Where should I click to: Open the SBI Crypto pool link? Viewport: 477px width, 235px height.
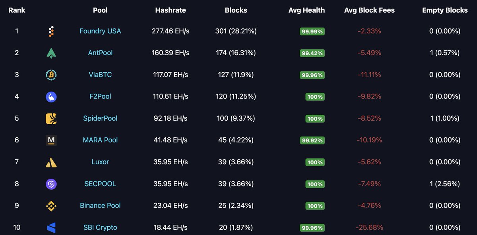point(100,227)
